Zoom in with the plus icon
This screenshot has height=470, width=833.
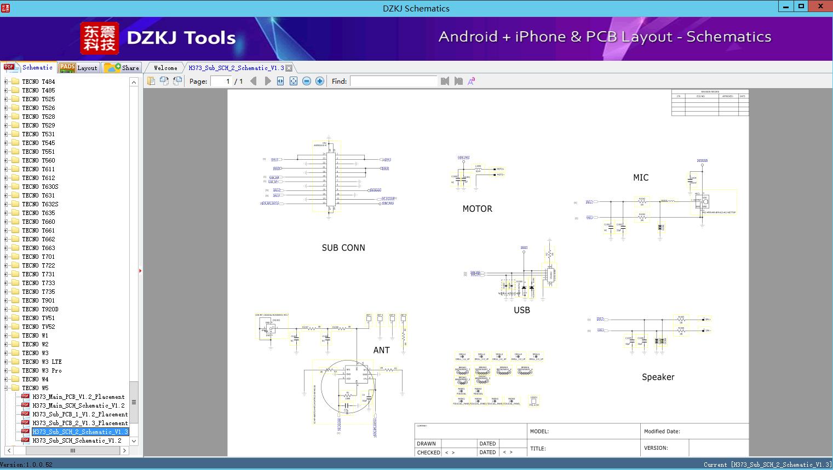320,81
